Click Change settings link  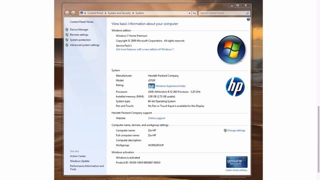point(236,130)
